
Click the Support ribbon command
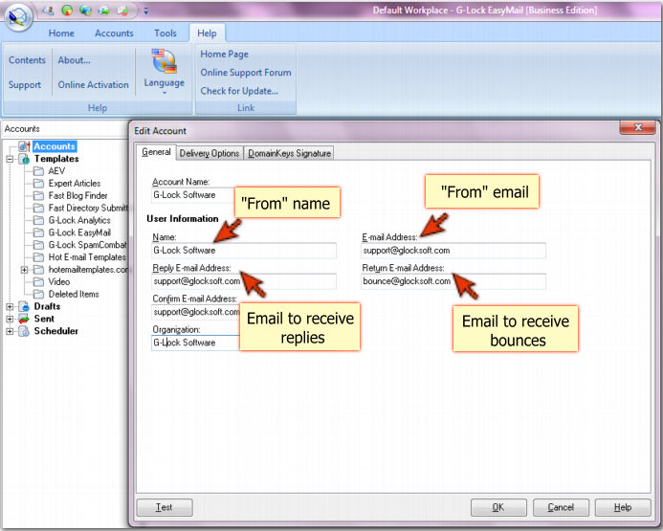(x=25, y=84)
